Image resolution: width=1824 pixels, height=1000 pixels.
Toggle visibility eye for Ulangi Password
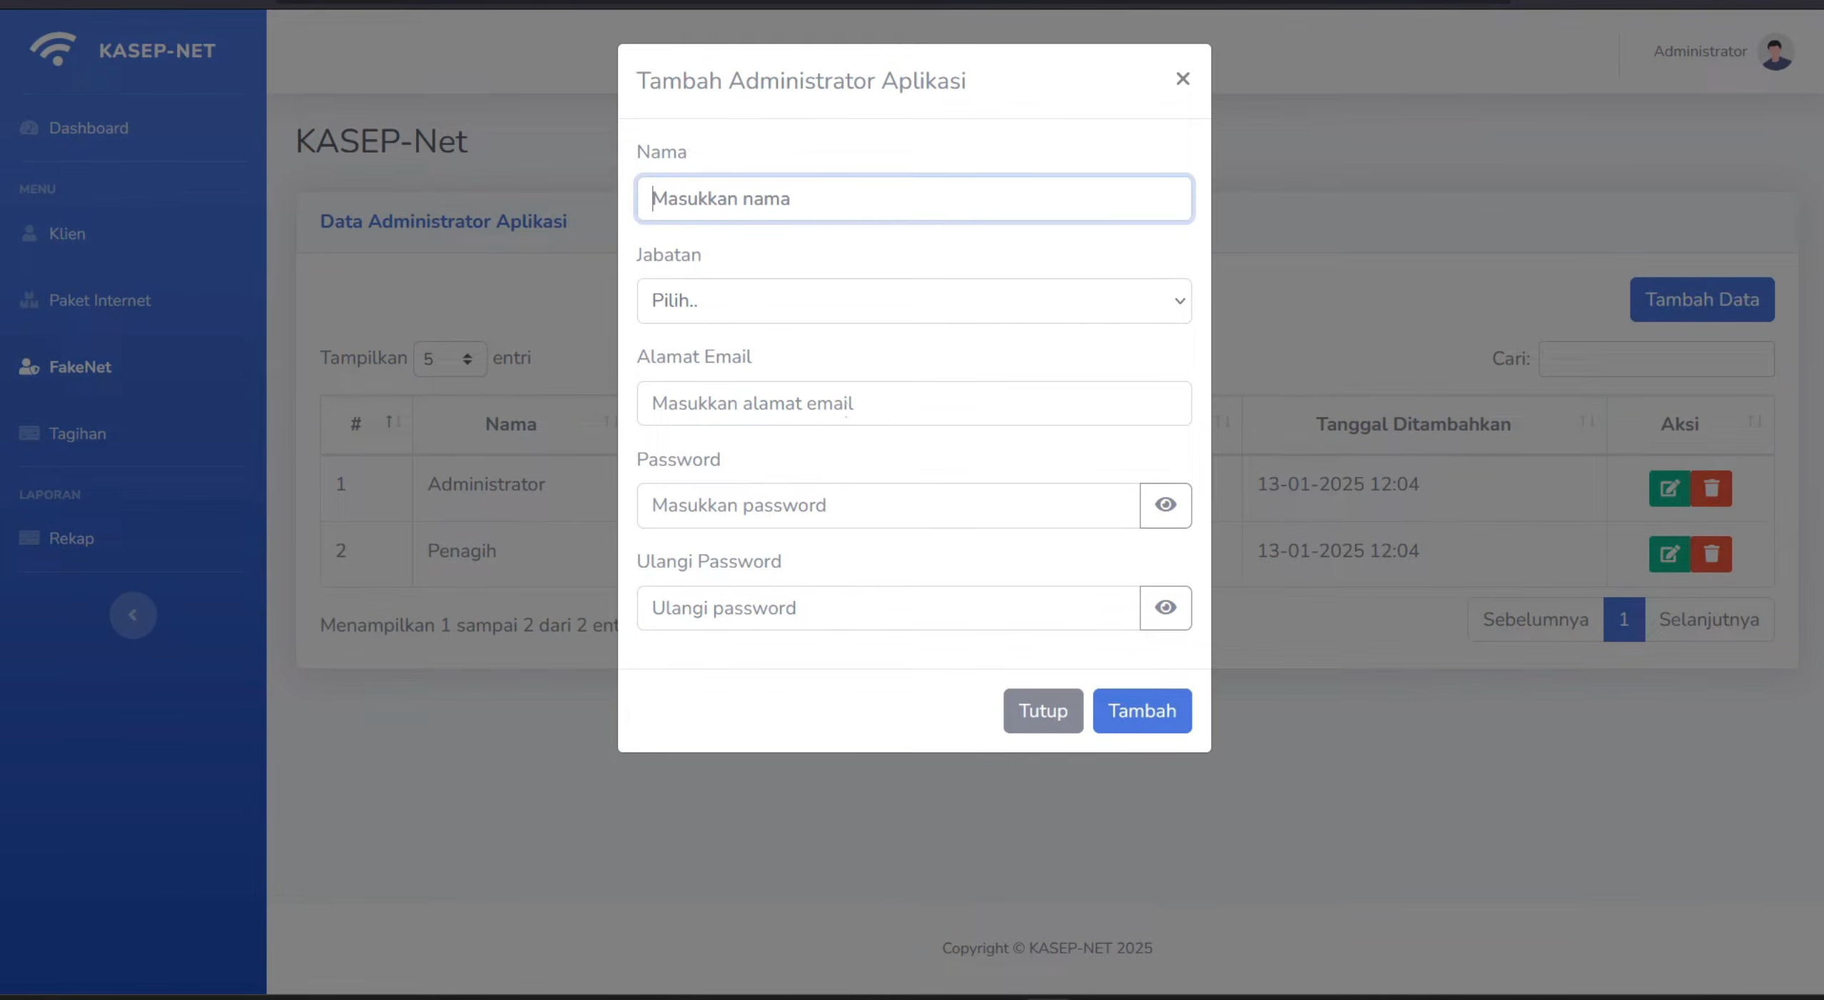(x=1165, y=608)
